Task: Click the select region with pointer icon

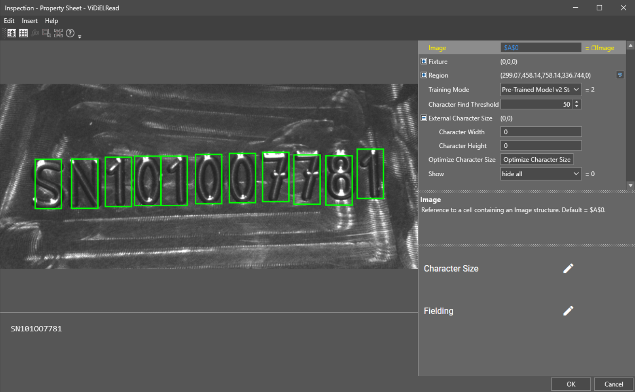Action: [47, 33]
